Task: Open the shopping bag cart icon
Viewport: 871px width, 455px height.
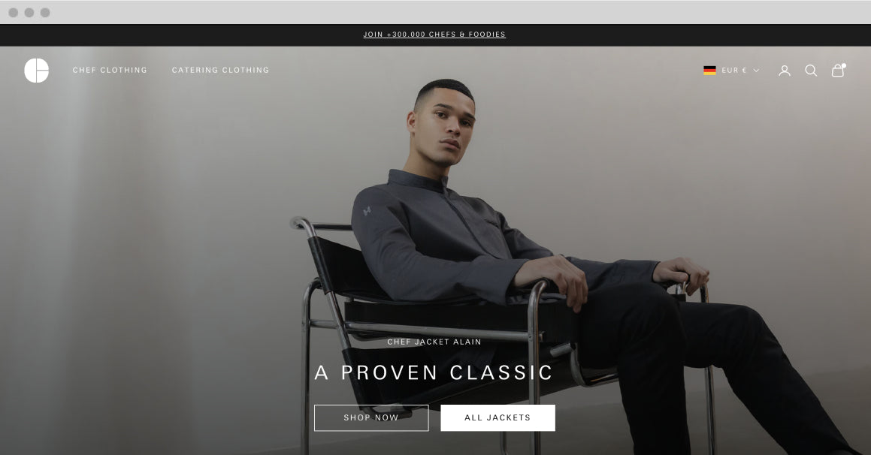Action: tap(838, 71)
